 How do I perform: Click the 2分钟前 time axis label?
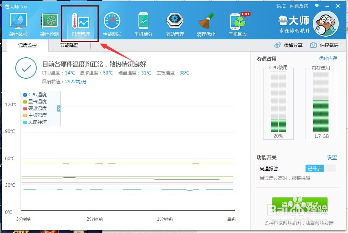[x=95, y=219]
